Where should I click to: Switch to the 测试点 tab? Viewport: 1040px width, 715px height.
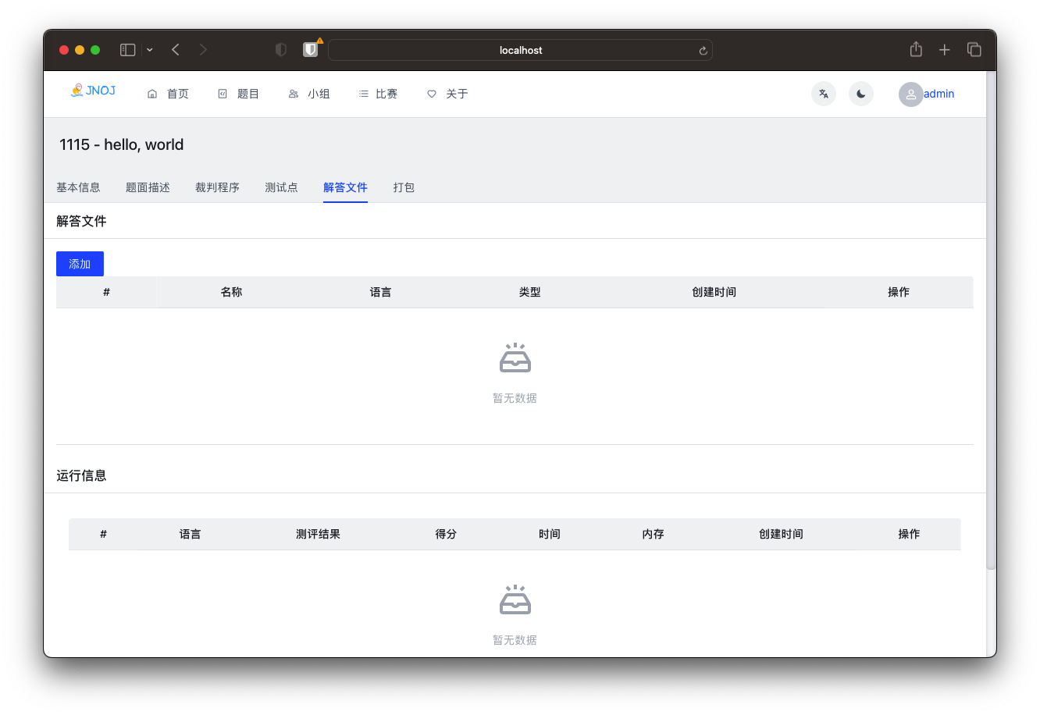tap(281, 187)
